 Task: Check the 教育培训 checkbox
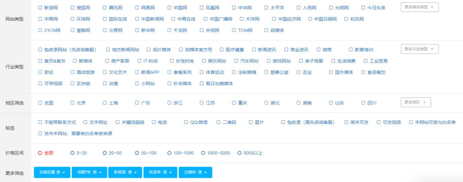(x=351, y=50)
